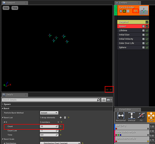155x144 pixels.
Task: Reset Count Low to default value
Action: tap(61, 131)
